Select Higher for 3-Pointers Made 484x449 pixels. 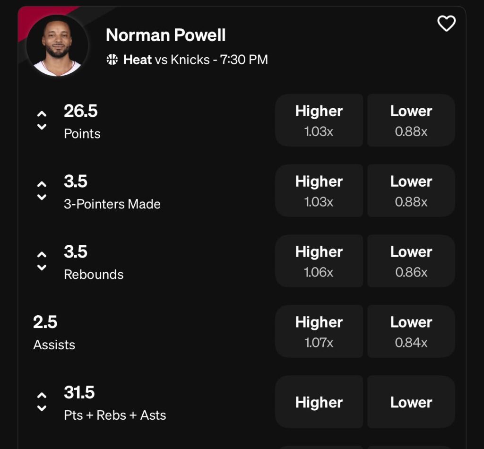pyautogui.click(x=319, y=190)
